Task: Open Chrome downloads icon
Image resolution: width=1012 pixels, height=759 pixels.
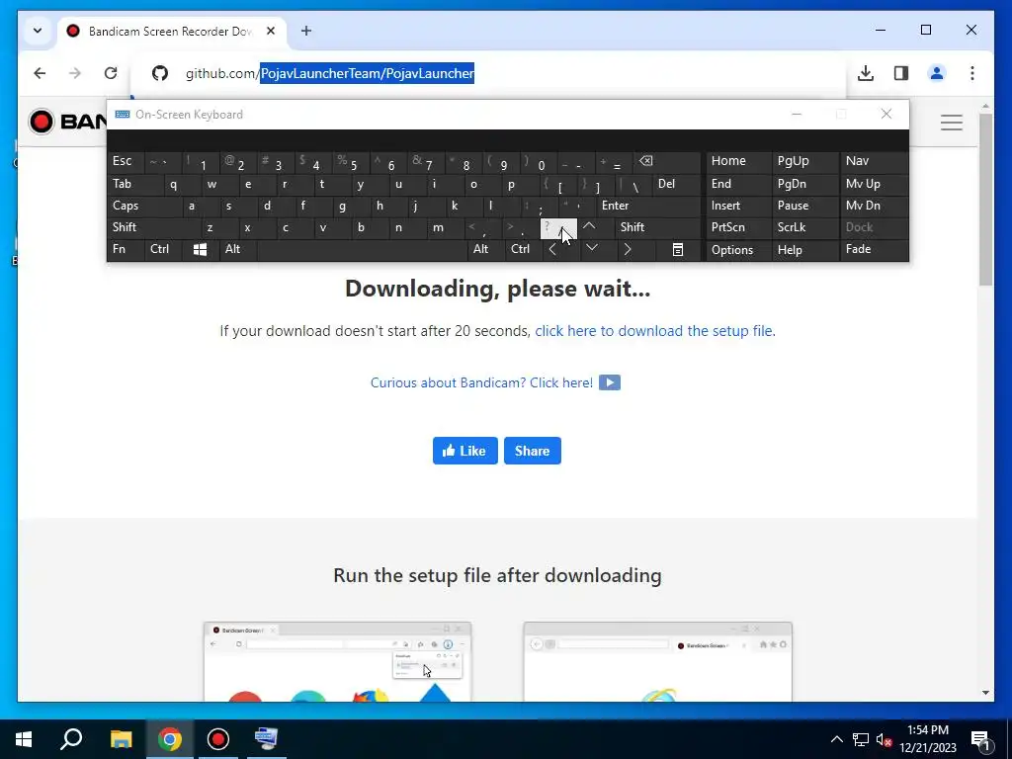Action: click(x=866, y=73)
